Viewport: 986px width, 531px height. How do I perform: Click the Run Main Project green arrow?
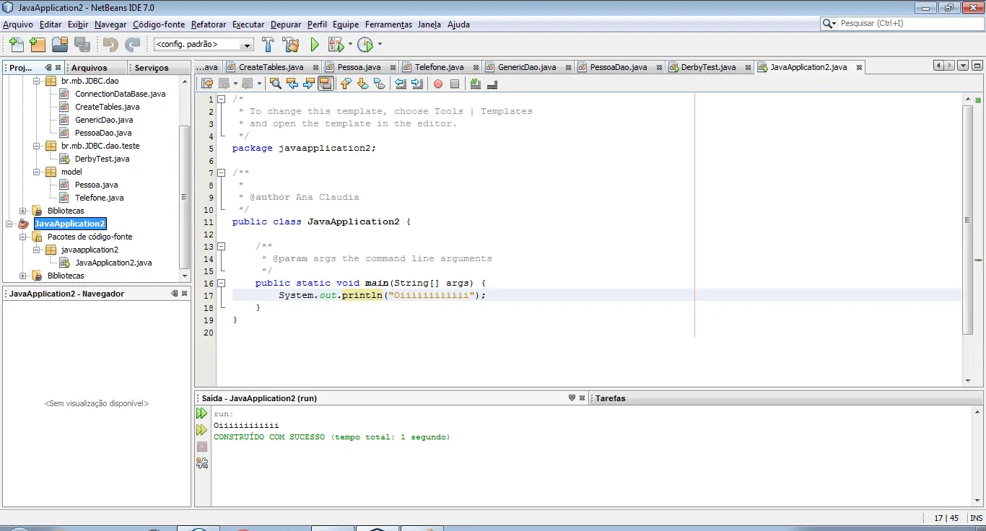[x=315, y=45]
